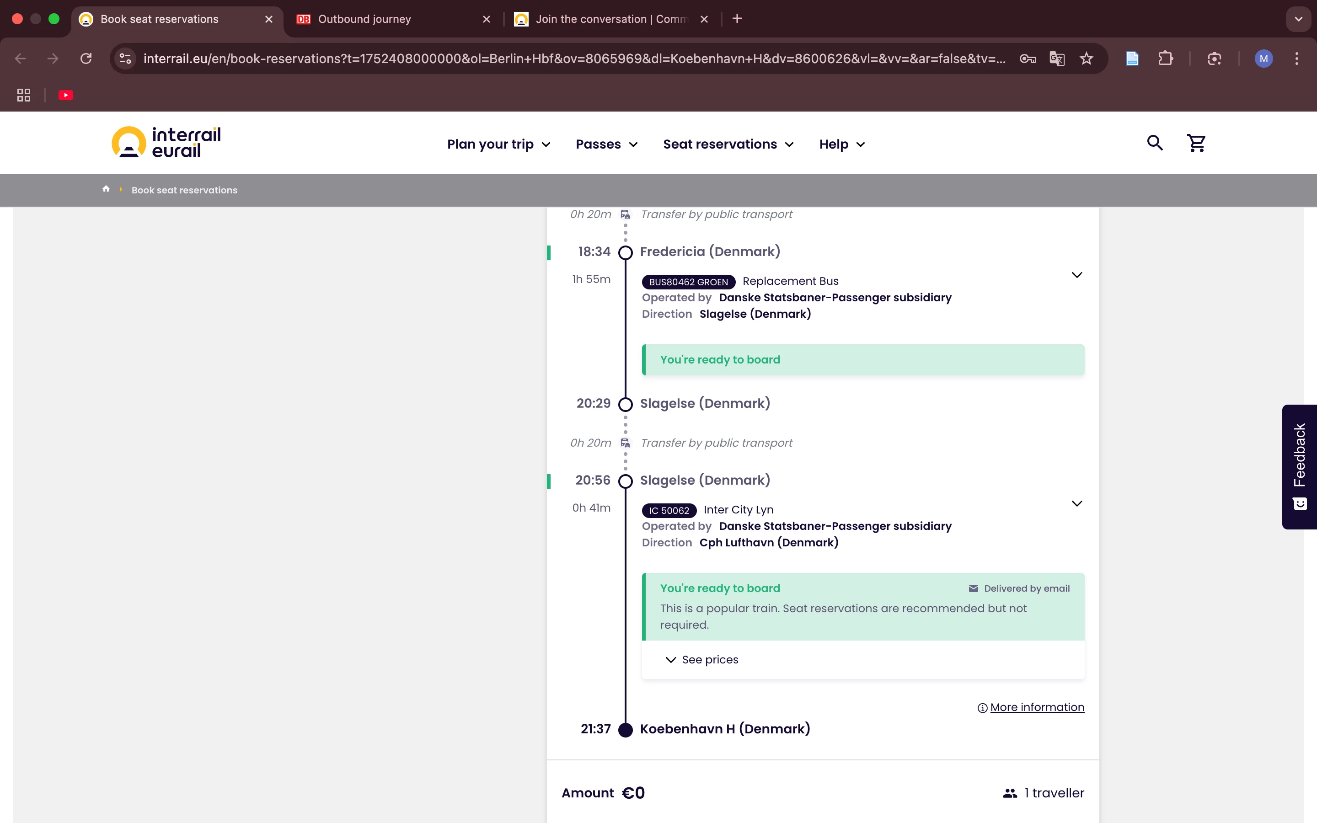Reload the page

coord(86,59)
